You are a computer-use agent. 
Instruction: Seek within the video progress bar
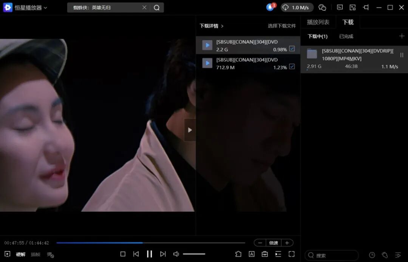[151, 243]
